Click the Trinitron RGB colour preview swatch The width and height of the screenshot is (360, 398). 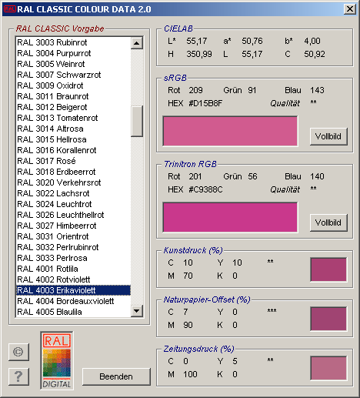[230, 217]
